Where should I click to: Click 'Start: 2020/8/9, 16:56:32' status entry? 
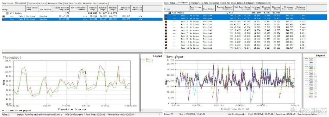point(192,115)
